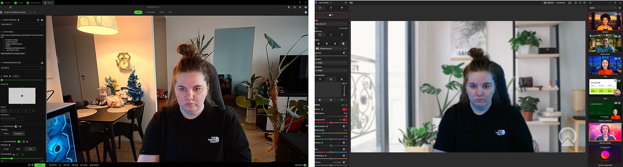Switch to the Processing tab
The width and height of the screenshot is (623, 167).
click(150, 12)
